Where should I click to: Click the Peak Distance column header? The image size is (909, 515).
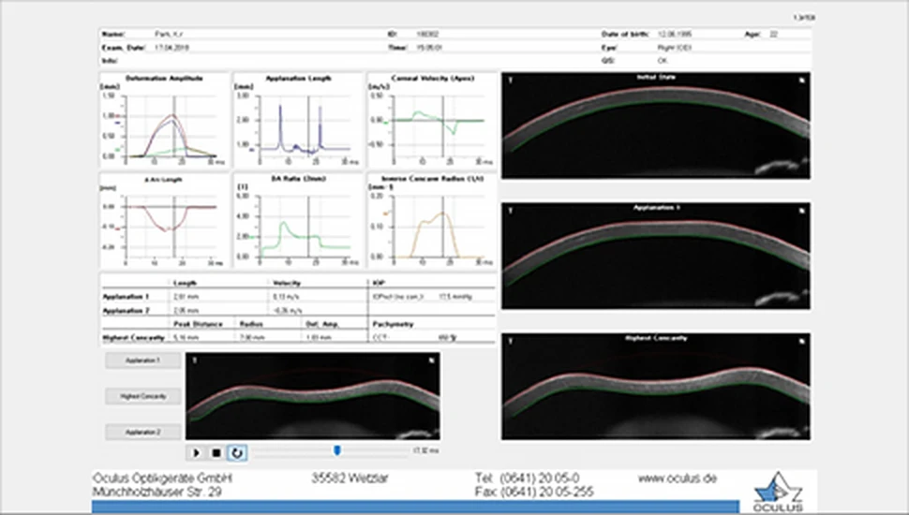[198, 324]
